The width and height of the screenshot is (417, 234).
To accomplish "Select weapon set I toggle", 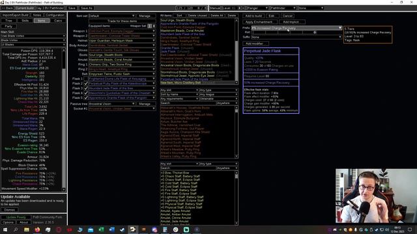I will coord(150,26).
